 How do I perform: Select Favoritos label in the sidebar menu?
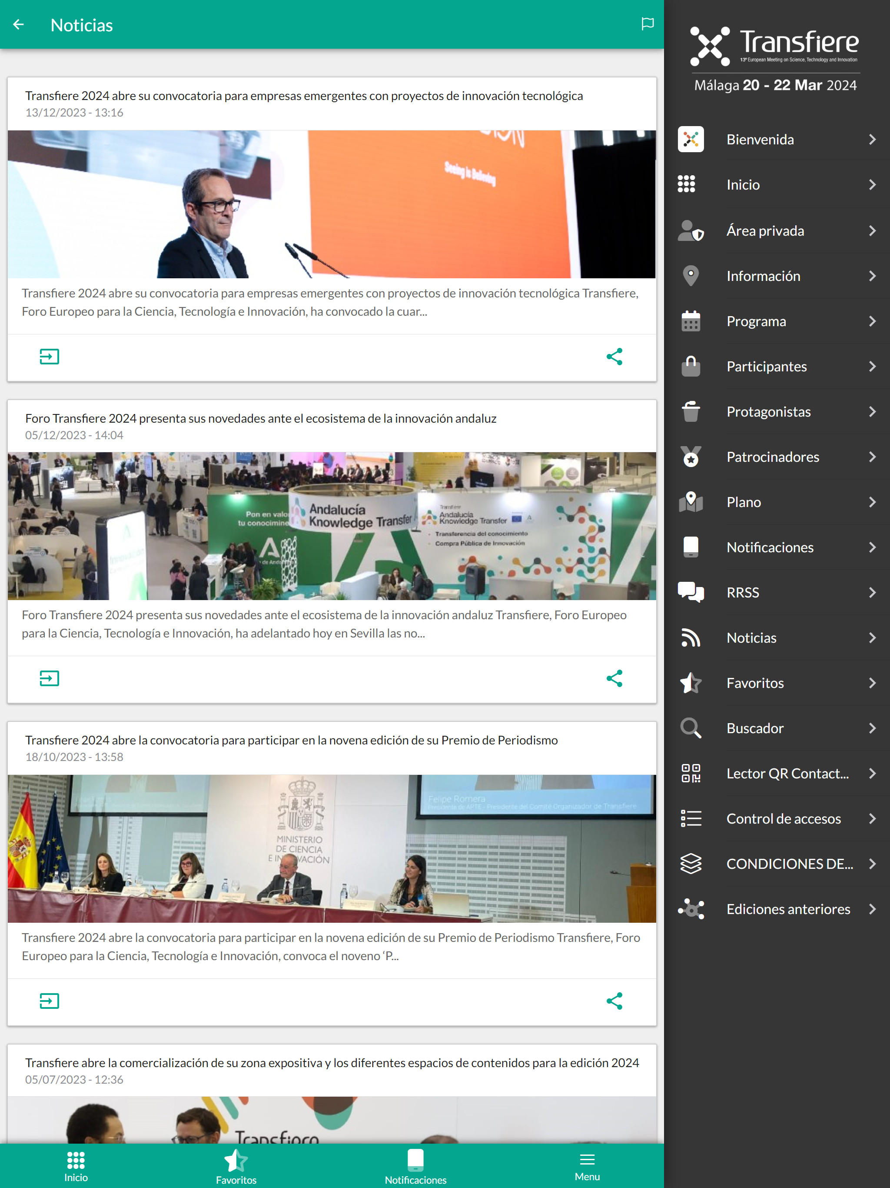coord(755,683)
